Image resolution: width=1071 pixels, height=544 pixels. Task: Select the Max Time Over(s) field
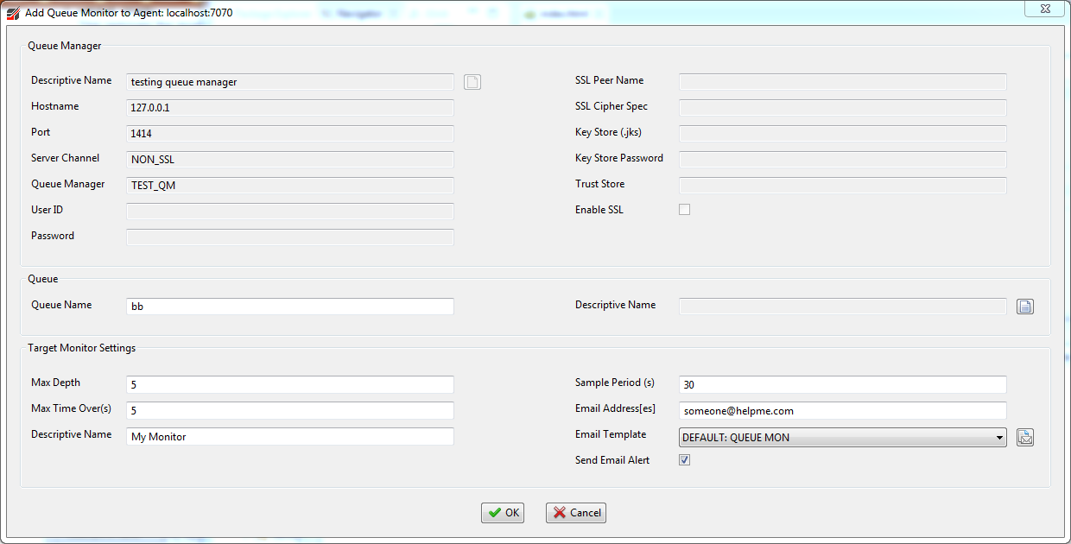click(x=289, y=410)
